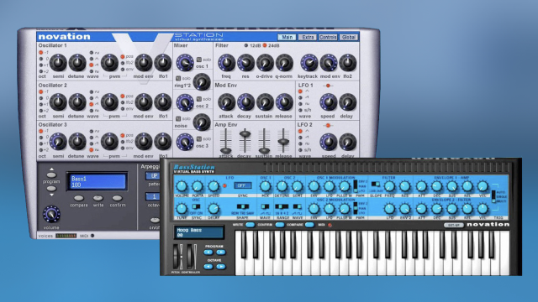Switch to the Global tab

348,37
